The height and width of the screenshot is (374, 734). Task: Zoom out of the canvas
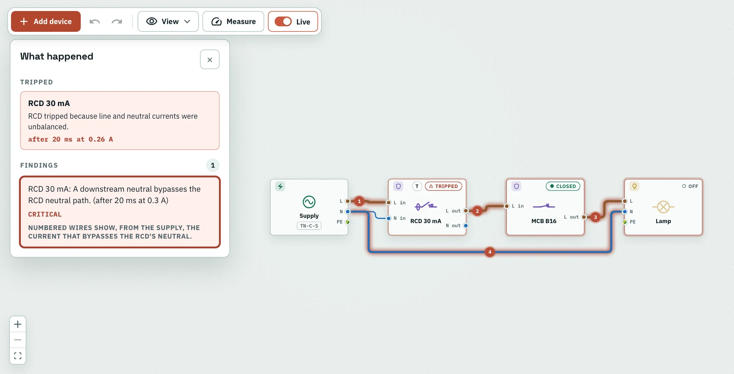[18, 340]
